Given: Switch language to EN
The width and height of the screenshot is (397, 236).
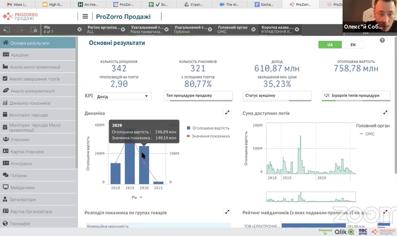Looking at the screenshot, I should tap(353, 45).
